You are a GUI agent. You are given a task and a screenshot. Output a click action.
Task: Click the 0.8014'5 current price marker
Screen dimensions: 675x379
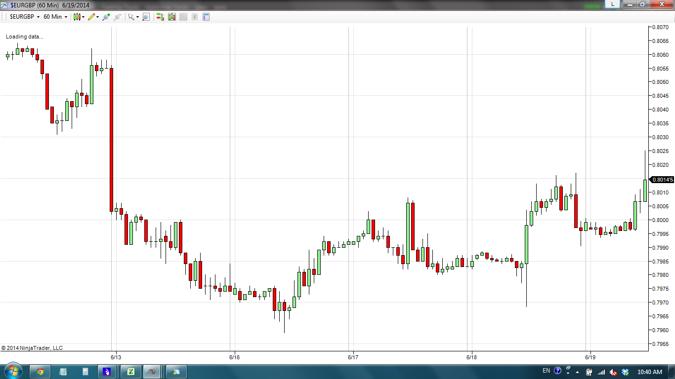(661, 180)
